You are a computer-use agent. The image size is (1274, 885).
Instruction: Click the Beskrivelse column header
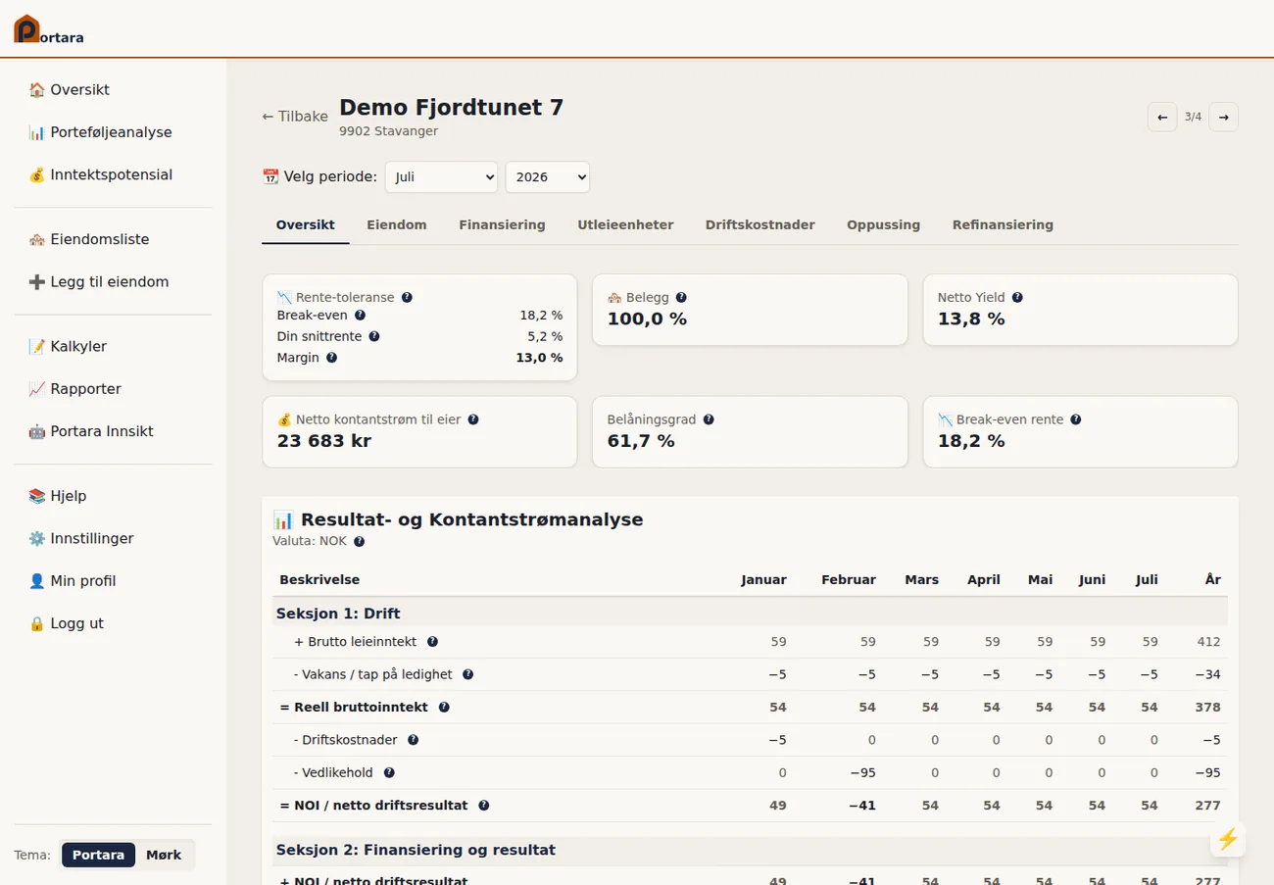click(x=319, y=579)
